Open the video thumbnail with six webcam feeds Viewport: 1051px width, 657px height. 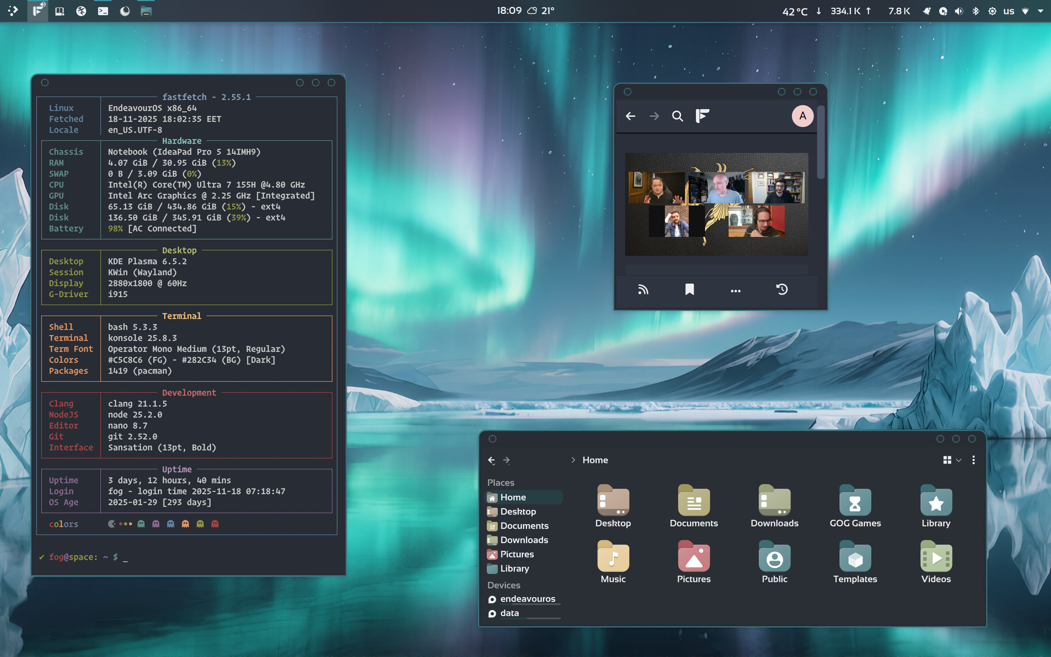tap(716, 204)
